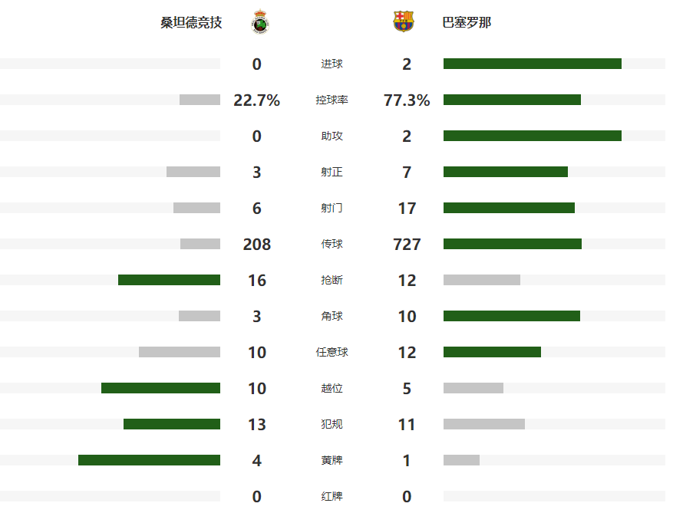Screen dimensions: 673x513
Task: Select the 红牌 stat label
Action: (332, 497)
